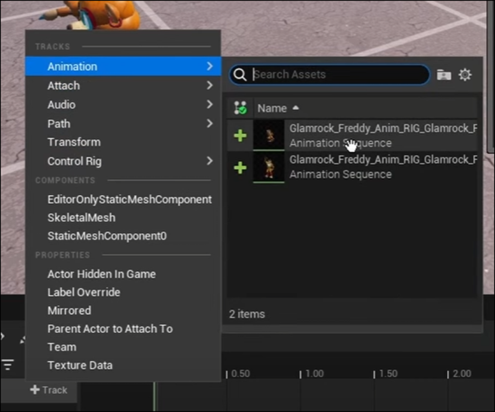Expand the Path submenu arrow
The image size is (495, 412).
tap(209, 123)
